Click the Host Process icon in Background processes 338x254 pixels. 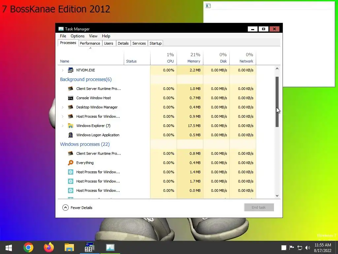[x=71, y=116]
